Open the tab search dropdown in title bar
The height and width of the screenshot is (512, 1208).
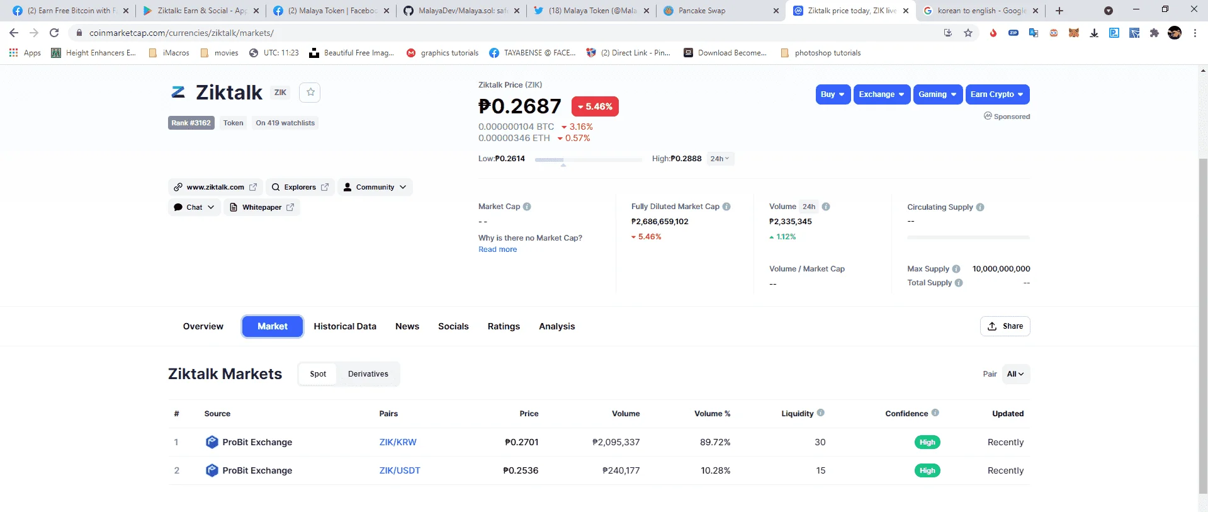(1109, 11)
